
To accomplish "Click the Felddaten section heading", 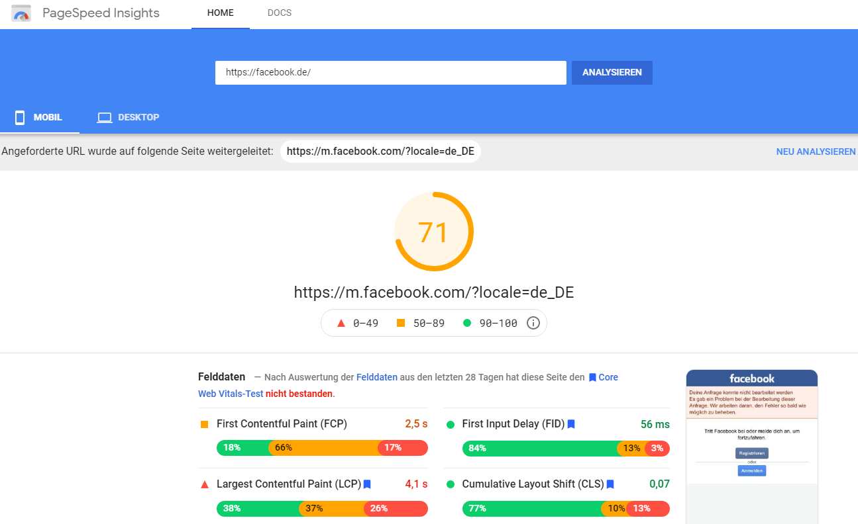I will pos(221,377).
